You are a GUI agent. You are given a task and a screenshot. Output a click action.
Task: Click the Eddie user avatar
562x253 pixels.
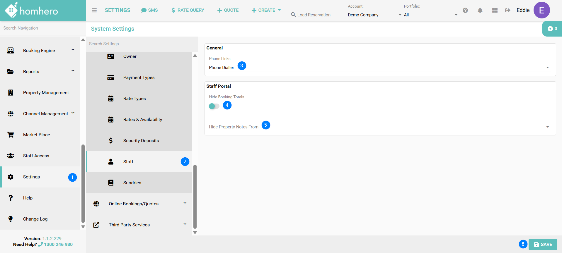(541, 10)
